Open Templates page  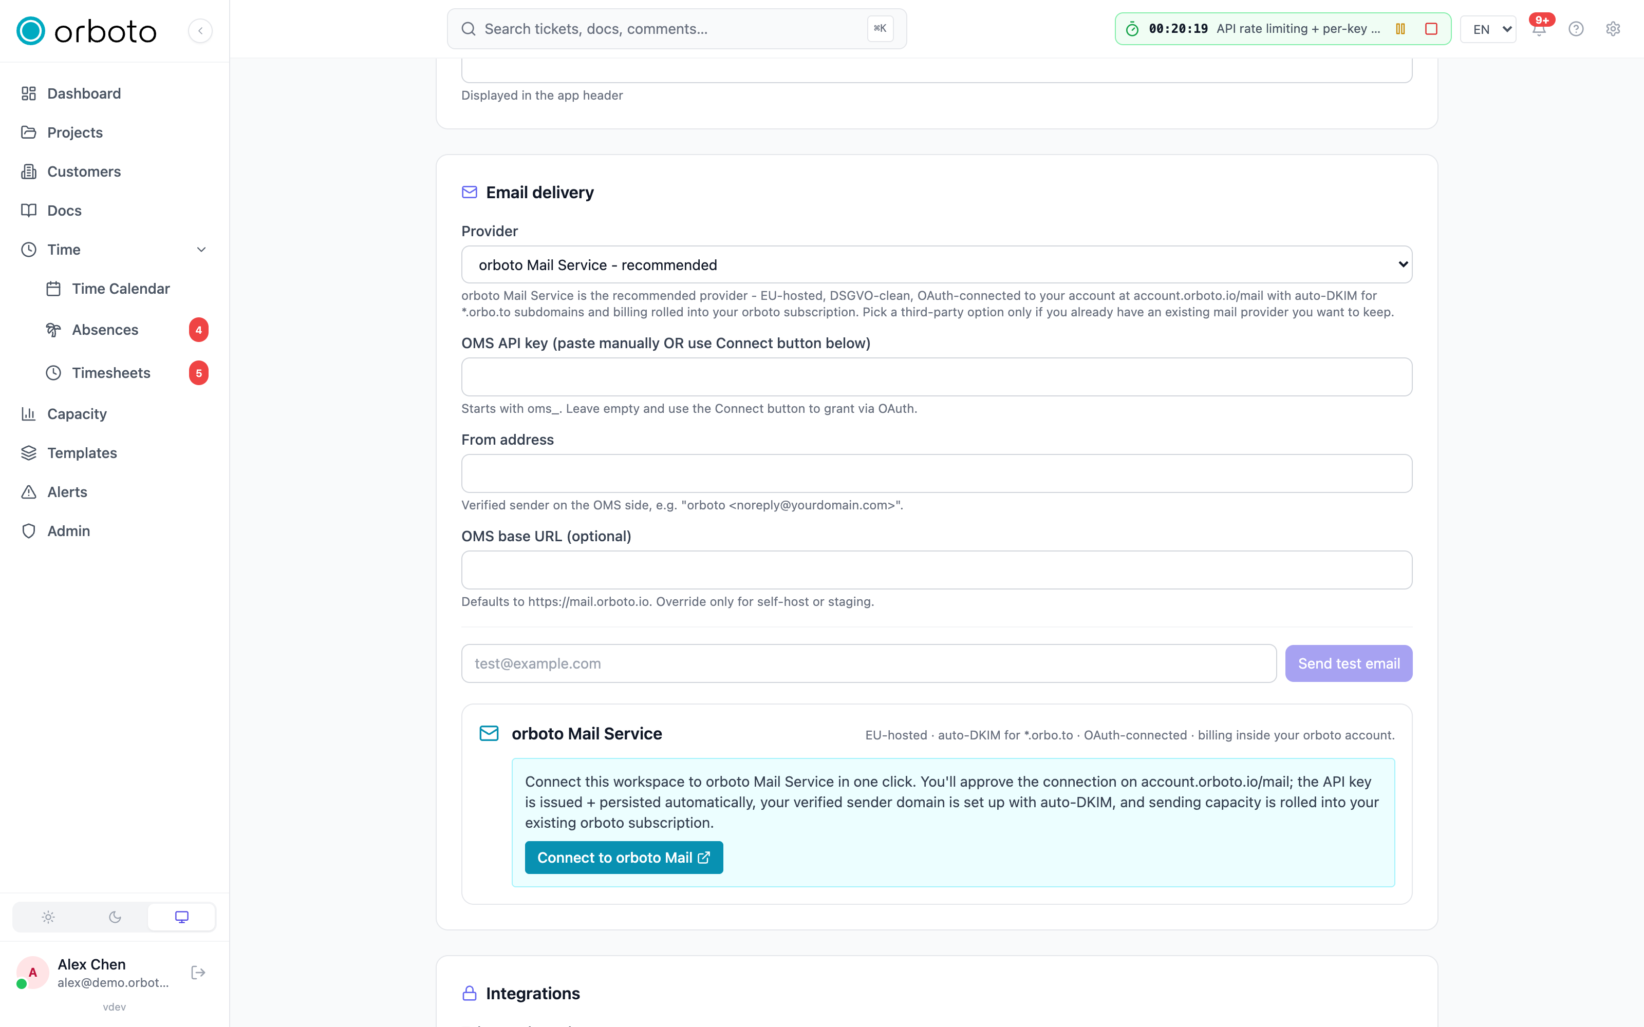(x=114, y=453)
